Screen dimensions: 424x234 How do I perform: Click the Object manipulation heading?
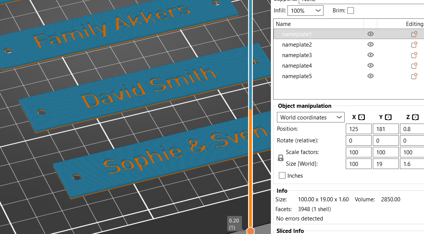(x=304, y=106)
